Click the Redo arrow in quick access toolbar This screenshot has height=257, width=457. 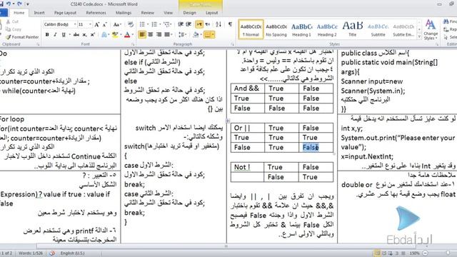(x=20, y=4)
